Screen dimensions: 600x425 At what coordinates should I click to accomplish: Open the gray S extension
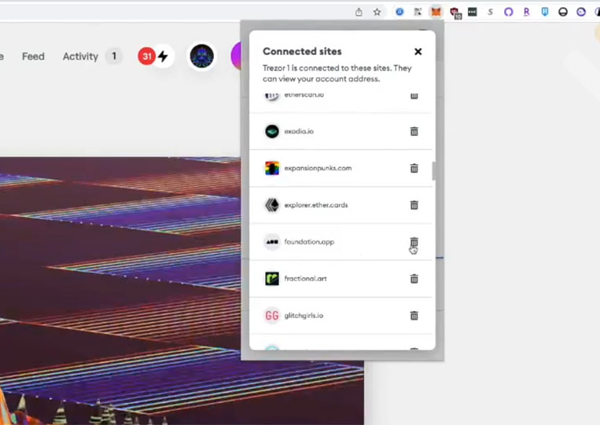(x=490, y=13)
